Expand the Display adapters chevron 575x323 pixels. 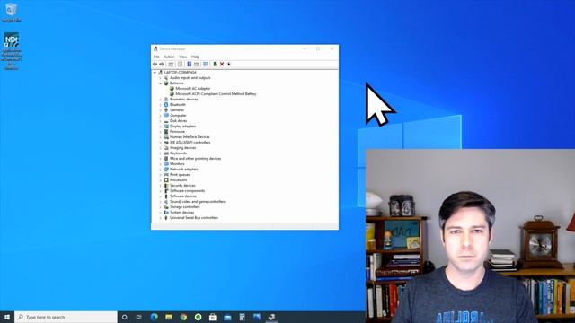pyautogui.click(x=160, y=126)
